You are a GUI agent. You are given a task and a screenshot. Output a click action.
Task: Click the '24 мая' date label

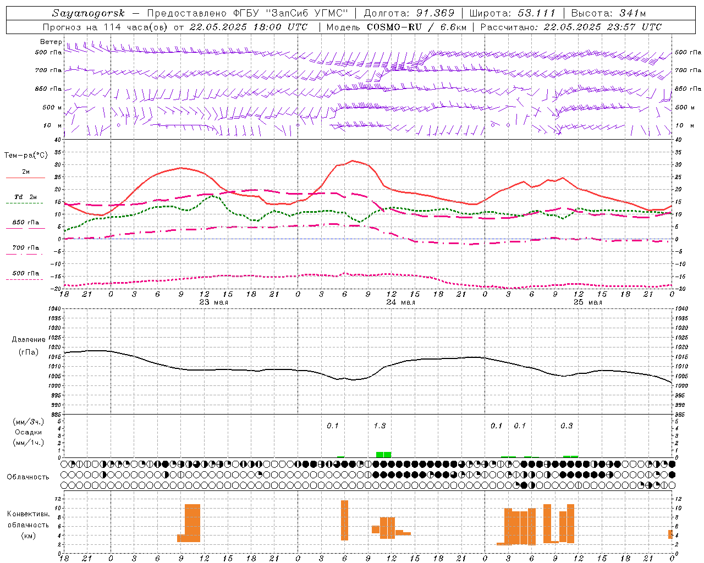tap(400, 302)
